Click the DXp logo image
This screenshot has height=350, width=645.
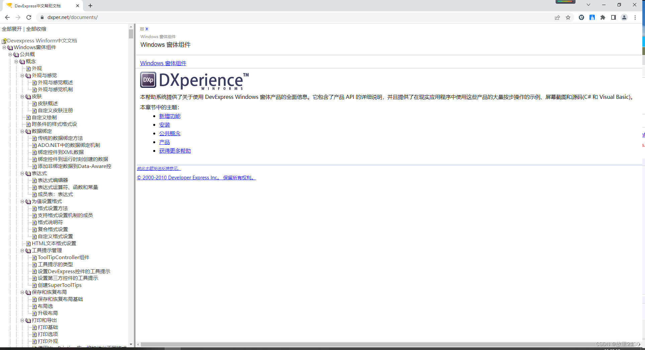click(x=148, y=80)
